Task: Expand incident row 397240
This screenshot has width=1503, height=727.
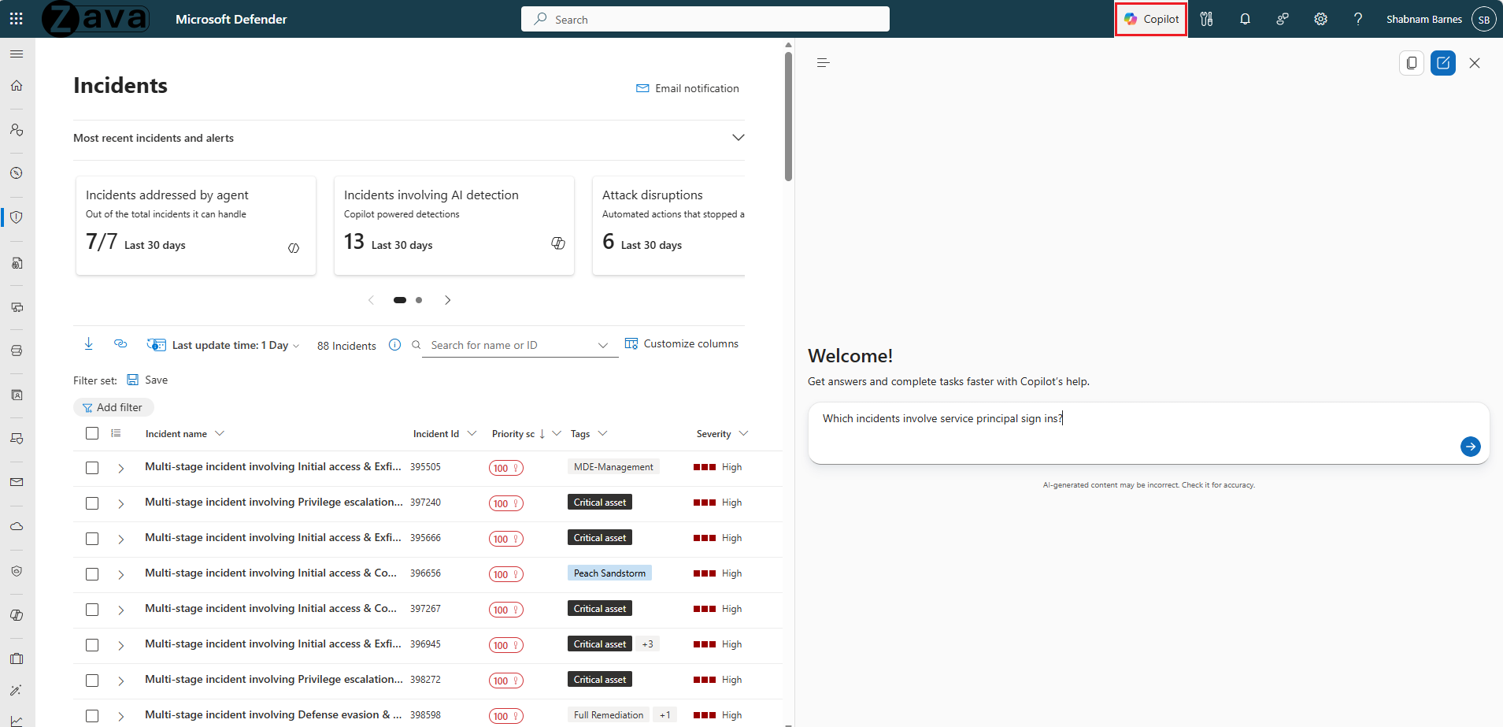Action: pos(121,503)
